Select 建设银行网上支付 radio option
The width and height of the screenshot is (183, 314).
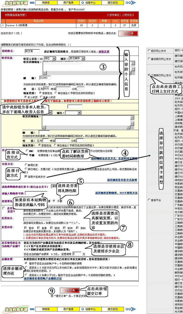click(149, 59)
